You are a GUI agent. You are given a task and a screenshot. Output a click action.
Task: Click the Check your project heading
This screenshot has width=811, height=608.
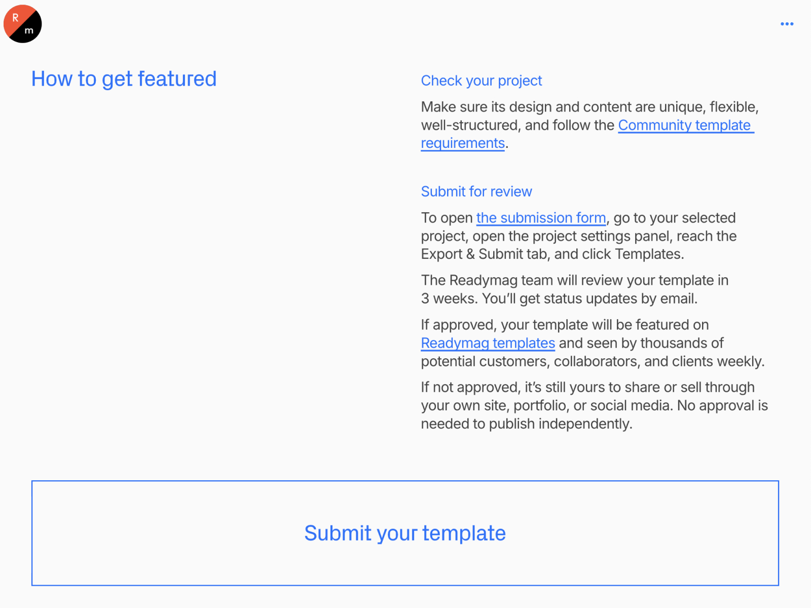482,81
